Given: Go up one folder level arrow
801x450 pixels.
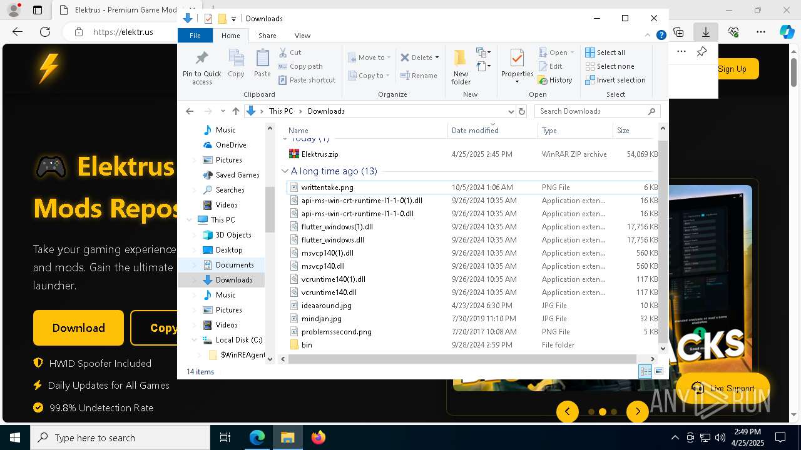Looking at the screenshot, I should [236, 111].
